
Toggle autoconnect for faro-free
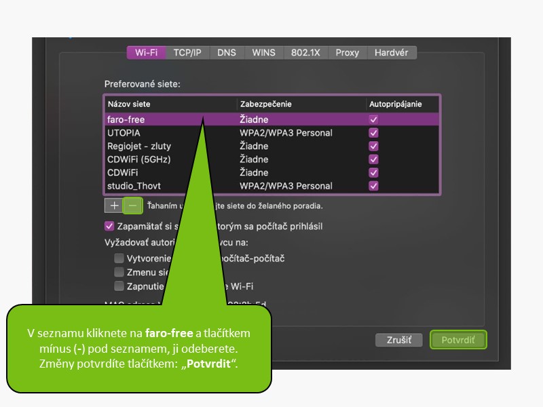[373, 120]
